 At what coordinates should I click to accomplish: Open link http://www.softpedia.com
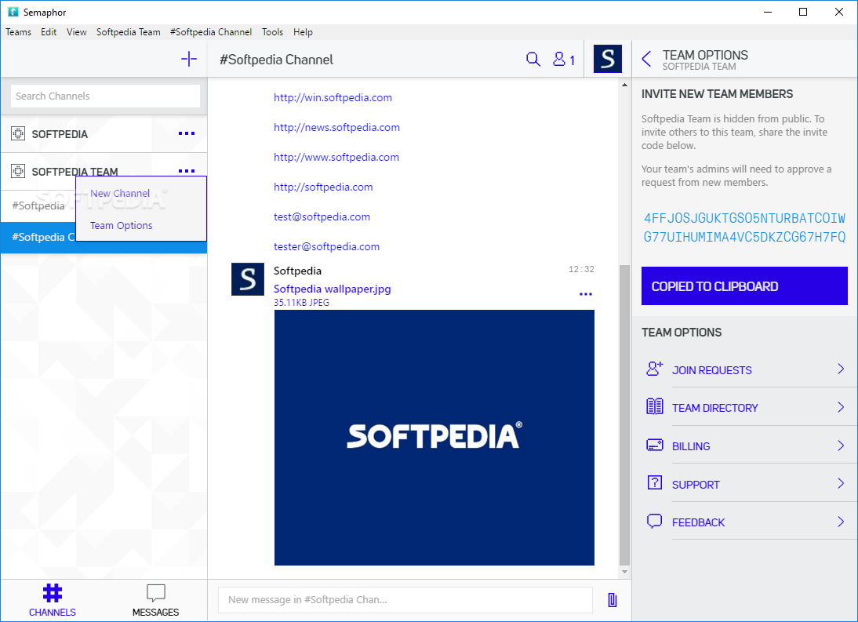pyautogui.click(x=336, y=157)
